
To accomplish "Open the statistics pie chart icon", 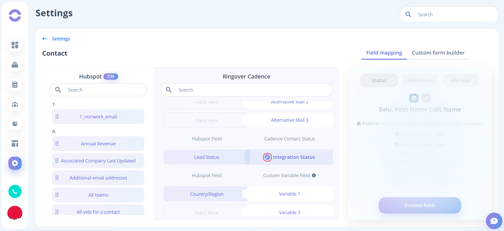I will (x=15, y=124).
